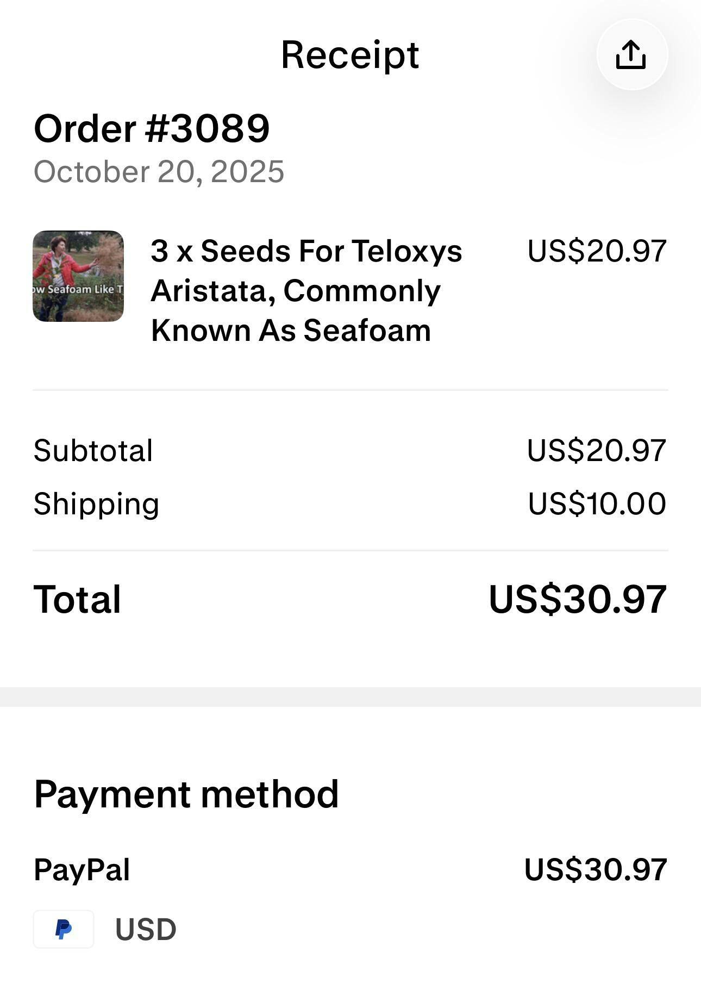Click the gray section separator band
This screenshot has height=983, width=701.
click(351, 696)
